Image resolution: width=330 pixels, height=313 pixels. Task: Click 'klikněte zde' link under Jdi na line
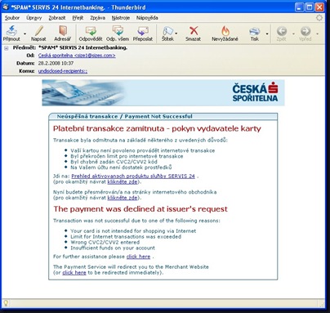[123, 181]
